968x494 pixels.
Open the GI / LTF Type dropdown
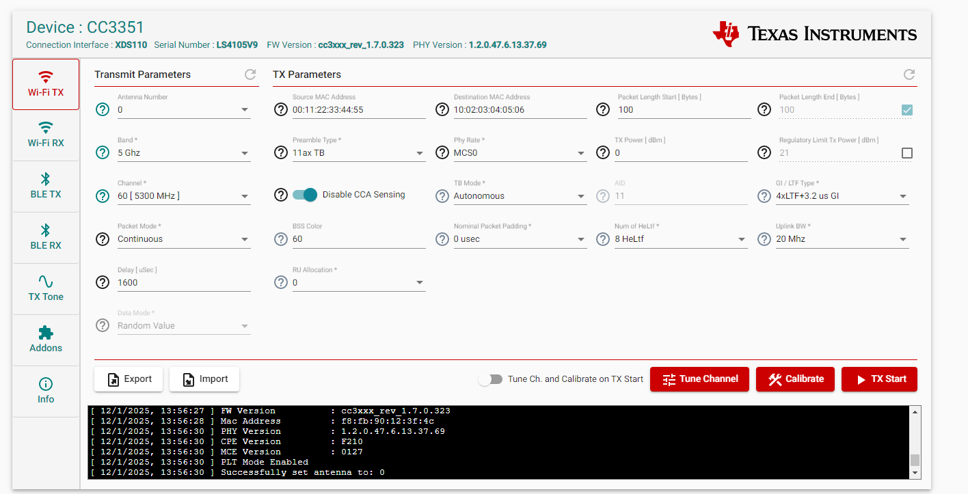coord(843,196)
